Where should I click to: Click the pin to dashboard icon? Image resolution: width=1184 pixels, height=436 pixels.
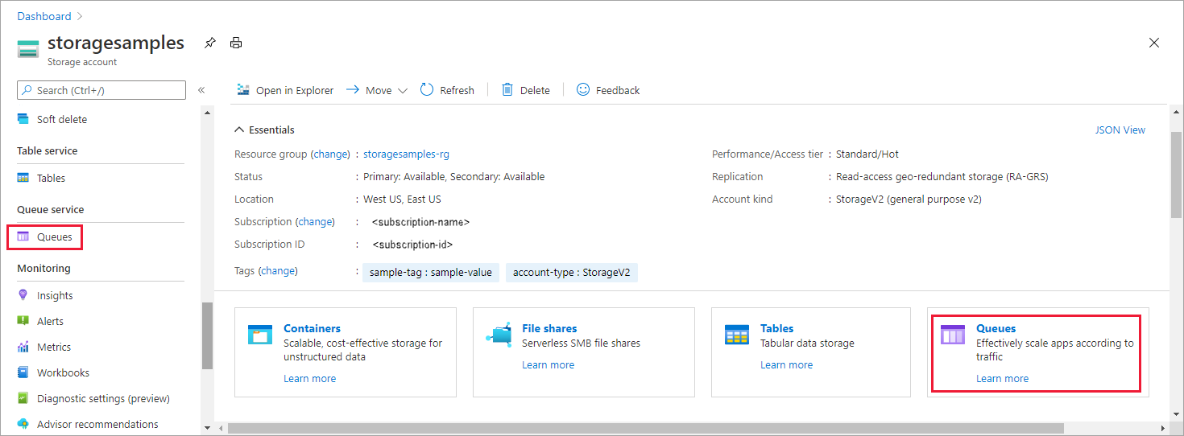pyautogui.click(x=209, y=43)
